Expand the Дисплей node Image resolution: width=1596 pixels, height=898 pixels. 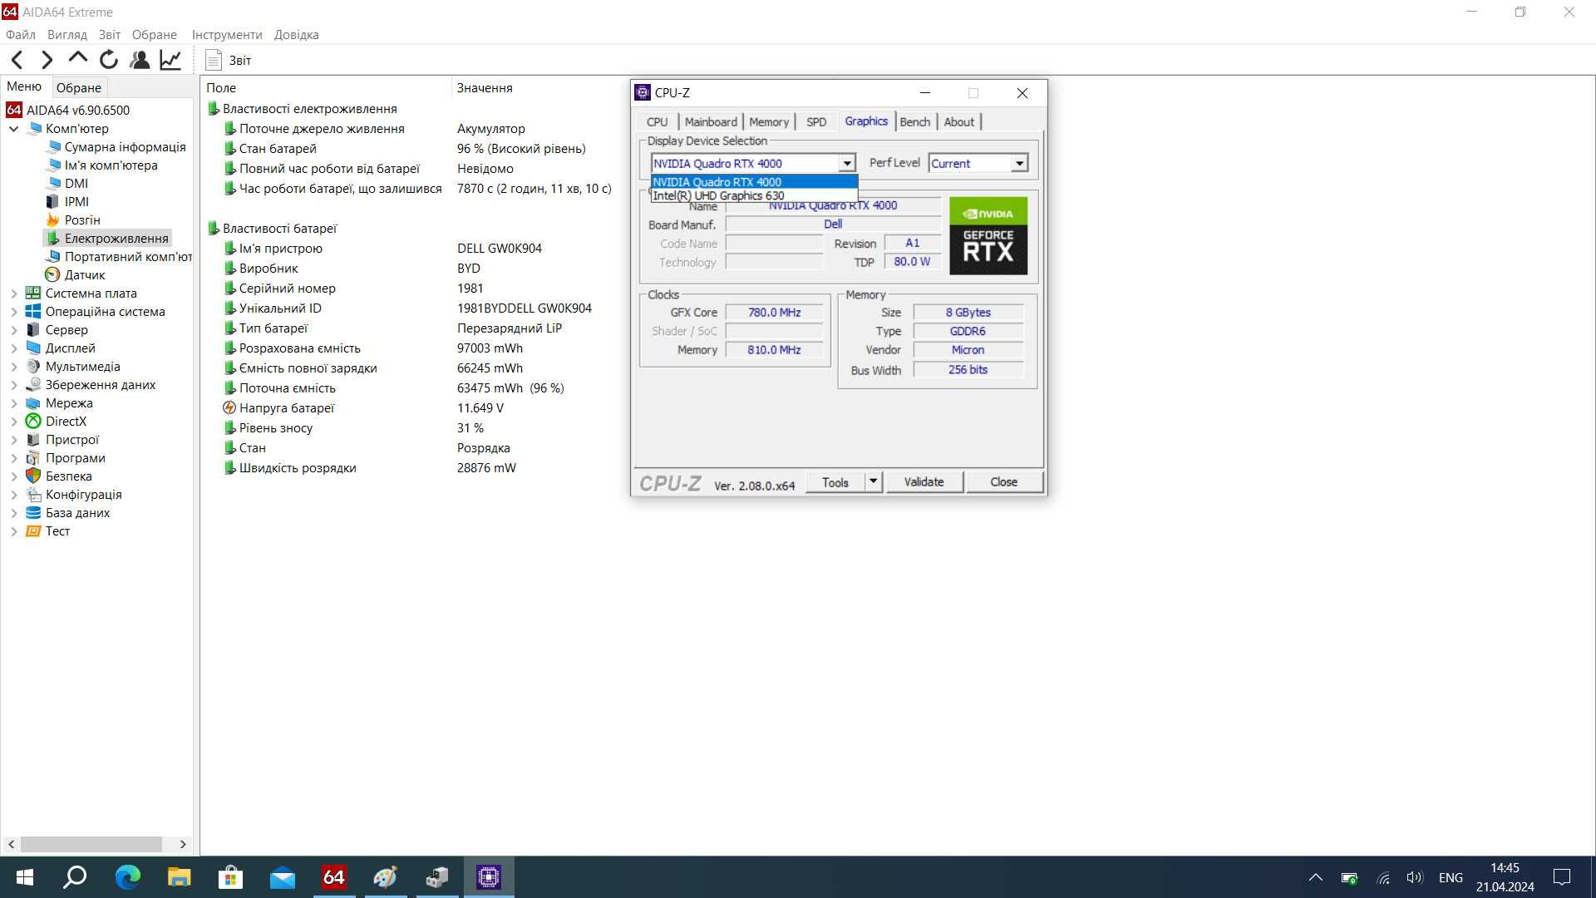coord(13,348)
